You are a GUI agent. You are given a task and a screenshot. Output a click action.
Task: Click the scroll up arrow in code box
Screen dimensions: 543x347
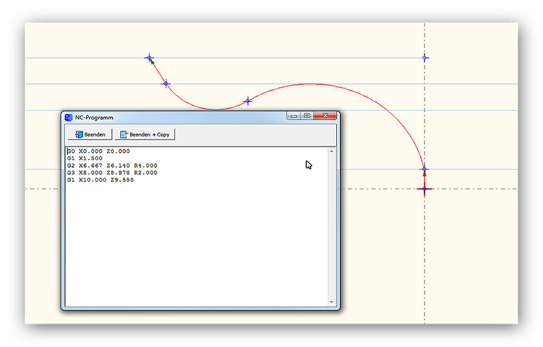(x=332, y=152)
